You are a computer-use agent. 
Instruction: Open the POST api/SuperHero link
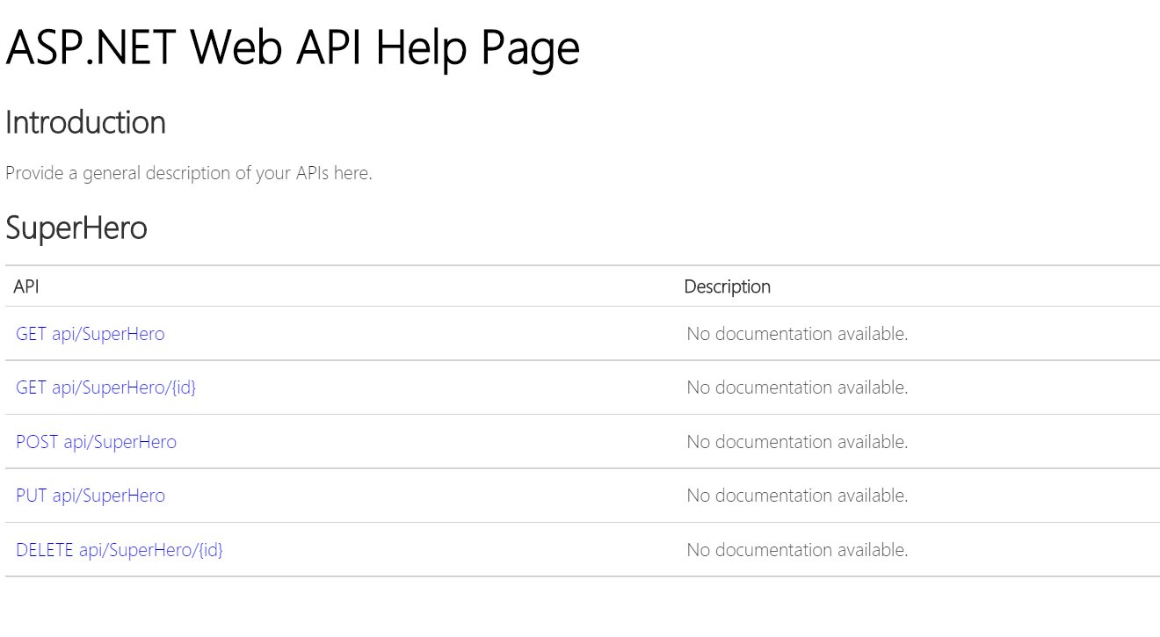(x=96, y=442)
